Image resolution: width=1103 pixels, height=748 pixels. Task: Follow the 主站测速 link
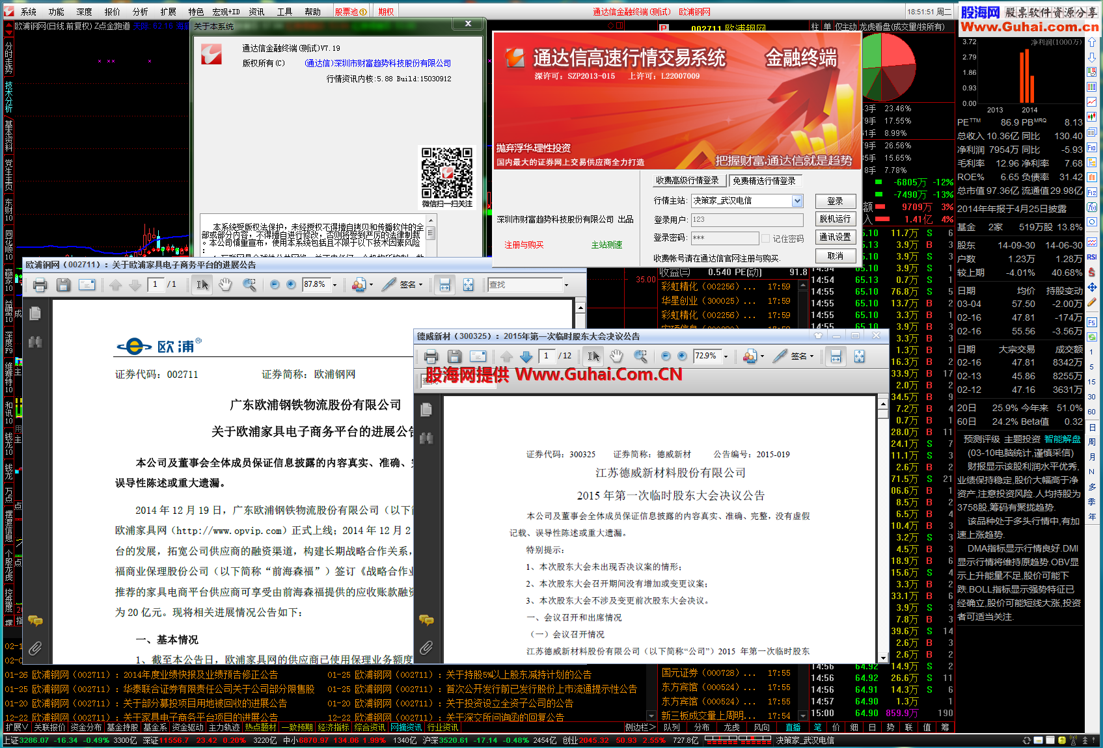coord(606,245)
